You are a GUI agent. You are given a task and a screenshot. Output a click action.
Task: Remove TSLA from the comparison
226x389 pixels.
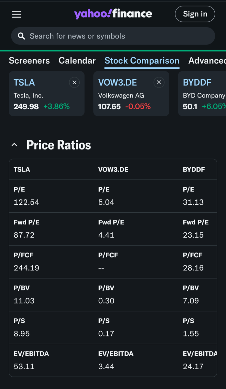tap(74, 83)
